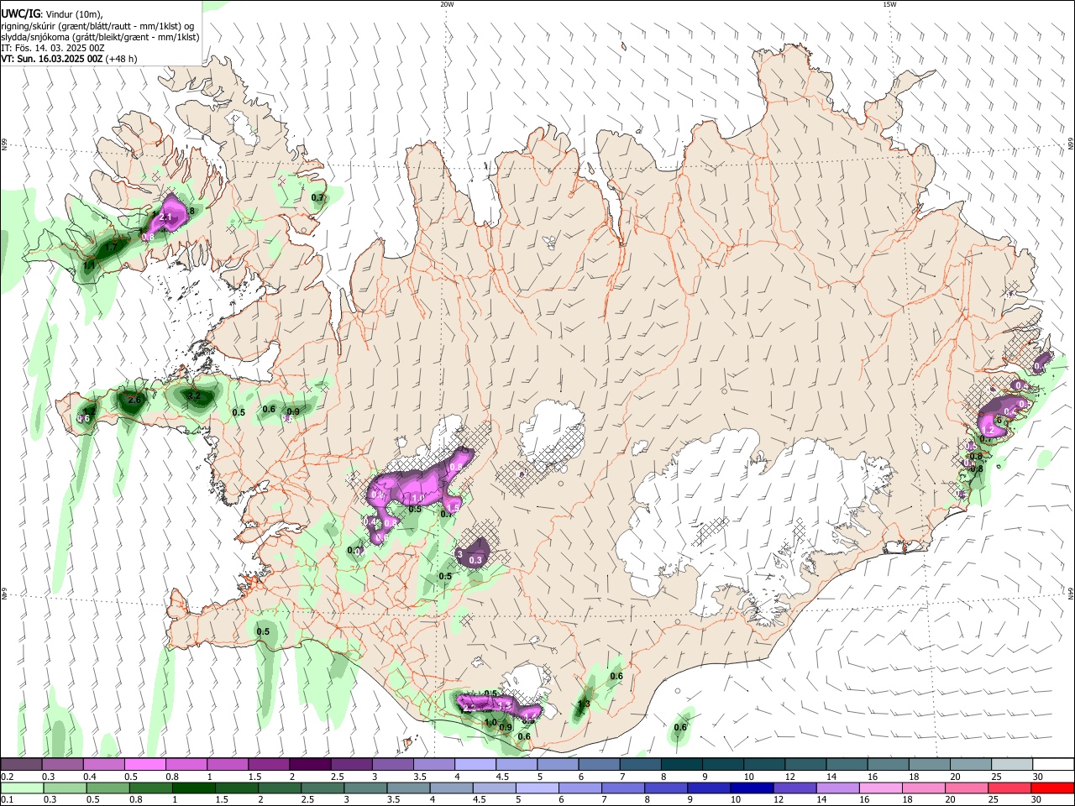1075x806 pixels.
Task: Click the '0.2' label in the upper legend row
Action: [x=7, y=777]
